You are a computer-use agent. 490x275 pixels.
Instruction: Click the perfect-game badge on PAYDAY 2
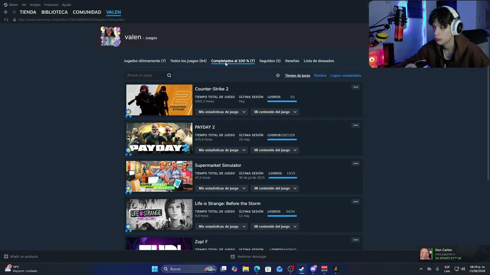128,151
